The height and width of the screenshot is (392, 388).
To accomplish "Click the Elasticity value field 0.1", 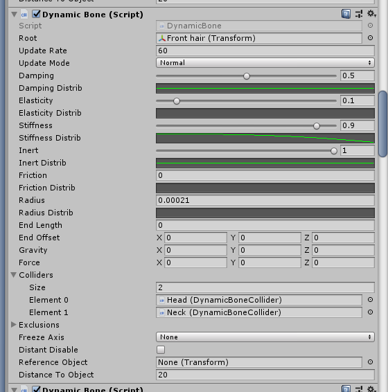I will (x=358, y=100).
